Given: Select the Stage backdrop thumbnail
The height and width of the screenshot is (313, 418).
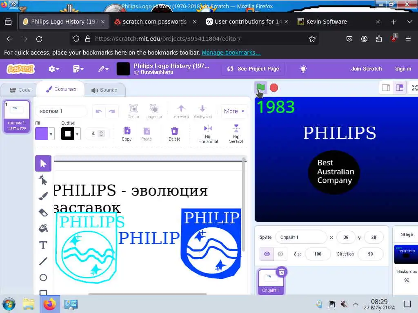Looking at the screenshot, I should 406,254.
